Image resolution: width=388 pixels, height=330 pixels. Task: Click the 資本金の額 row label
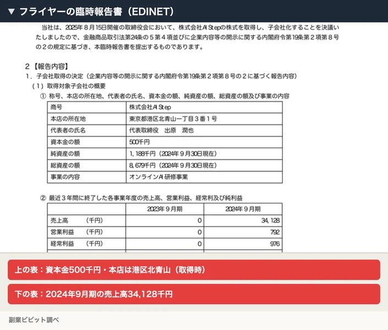click(65, 142)
